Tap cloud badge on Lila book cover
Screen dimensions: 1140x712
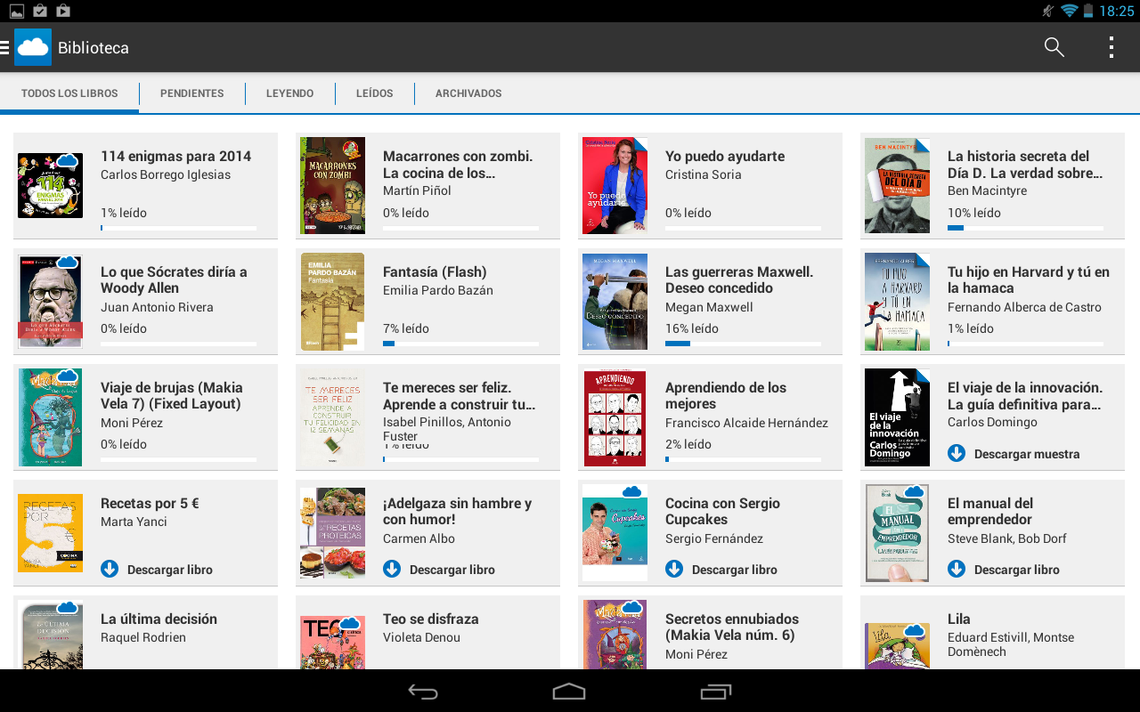[915, 631]
